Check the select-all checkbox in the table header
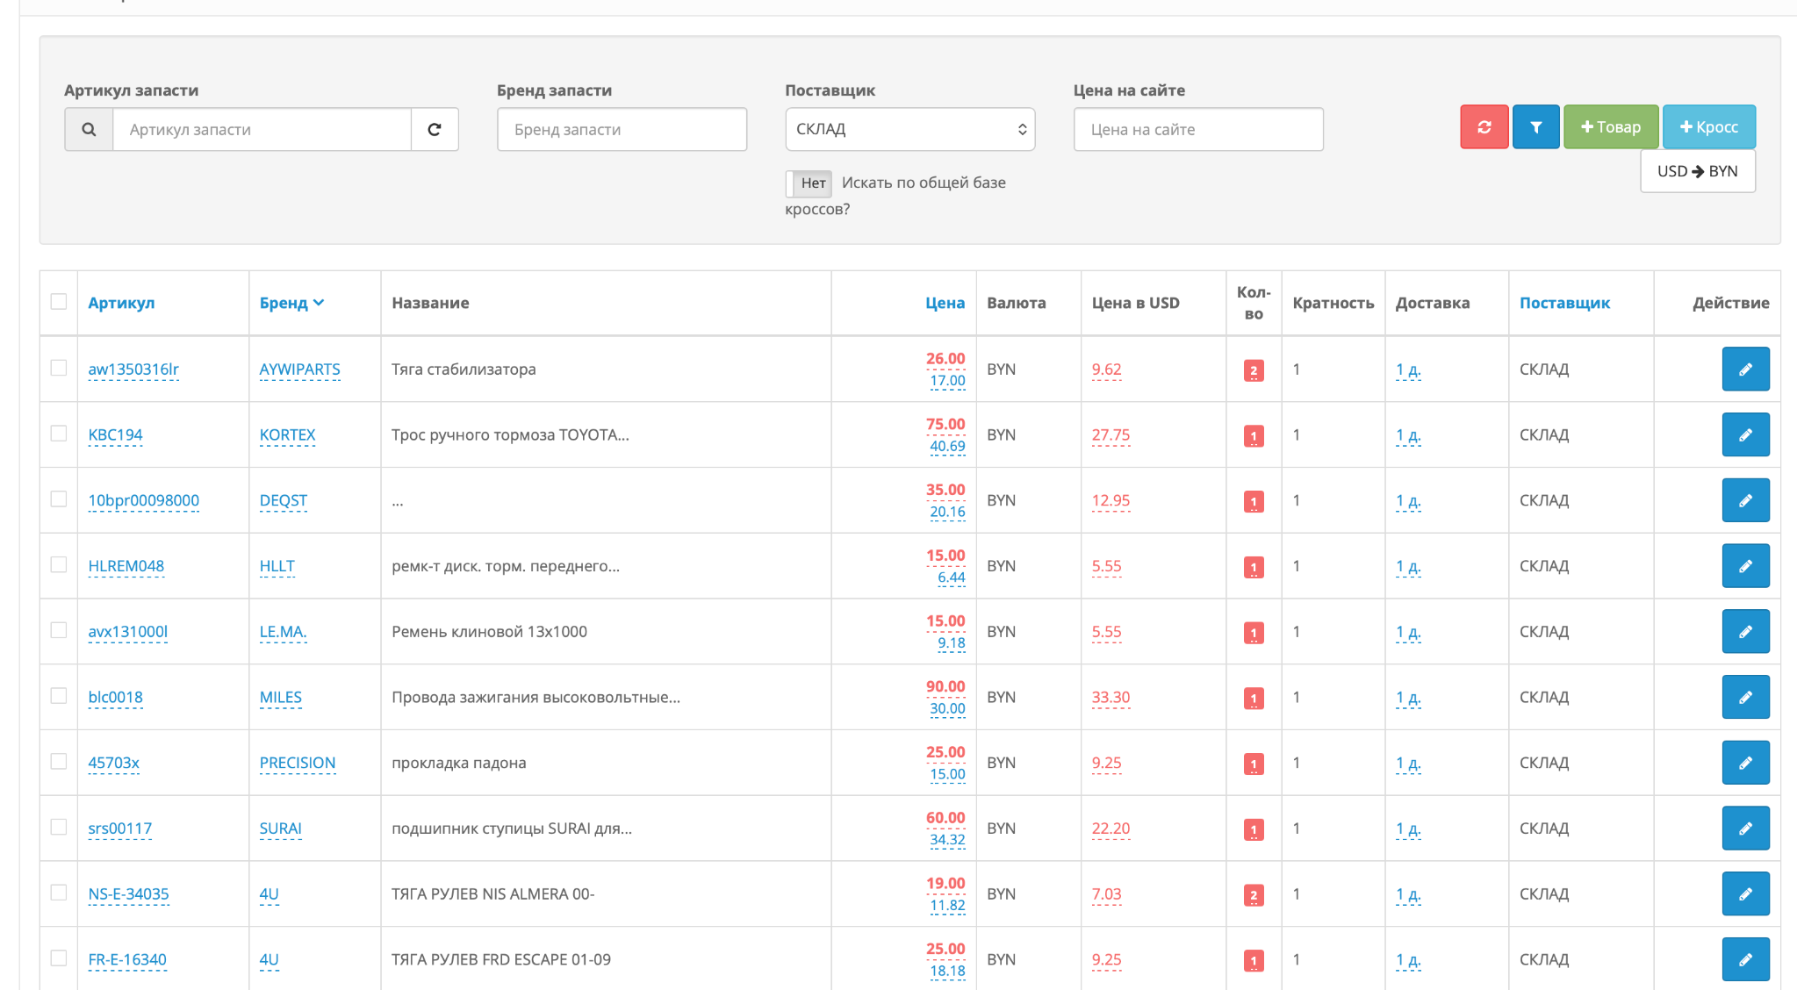 tap(59, 301)
